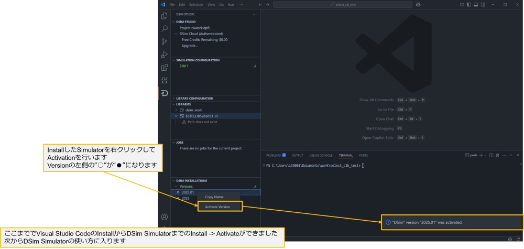Go back with the left arrow

260,5
